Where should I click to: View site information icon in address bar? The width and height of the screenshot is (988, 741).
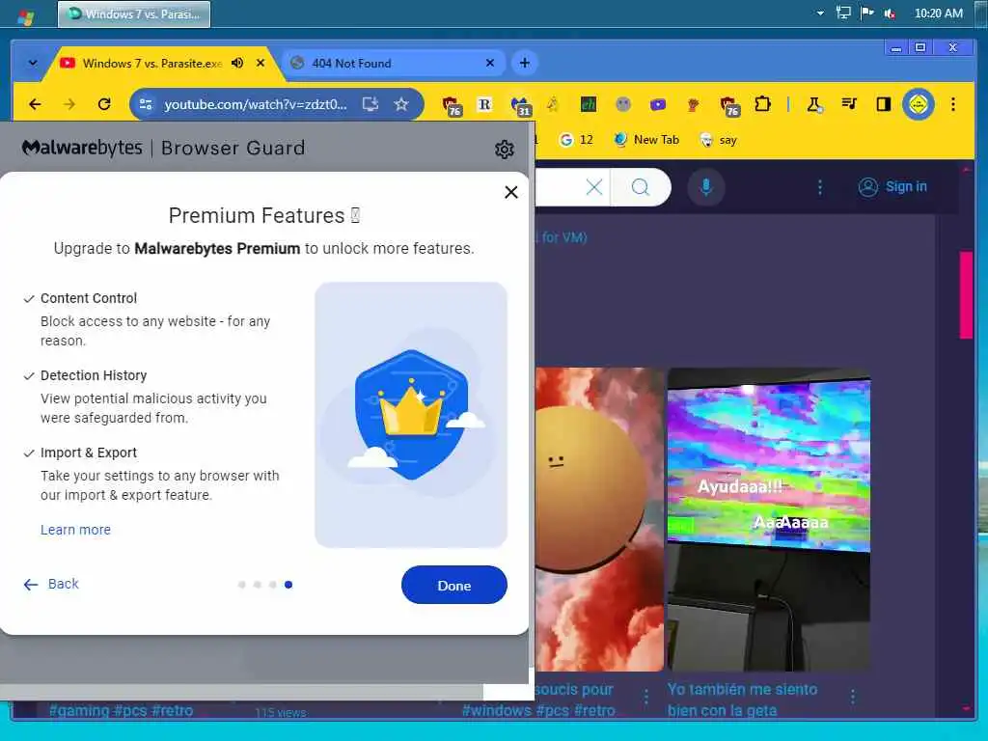(146, 104)
